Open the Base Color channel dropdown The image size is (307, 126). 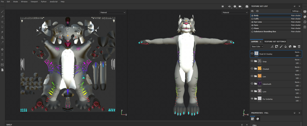257,47
